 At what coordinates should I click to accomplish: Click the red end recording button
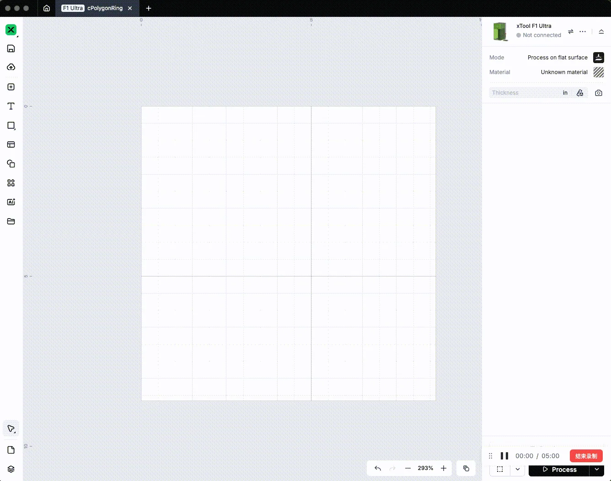pos(586,456)
